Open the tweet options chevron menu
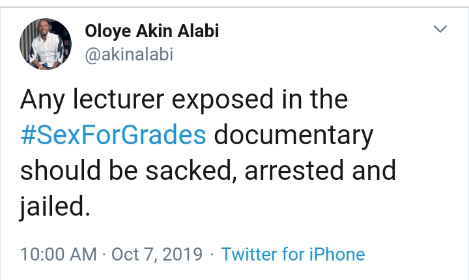The height and width of the screenshot is (280, 469). coord(441,29)
